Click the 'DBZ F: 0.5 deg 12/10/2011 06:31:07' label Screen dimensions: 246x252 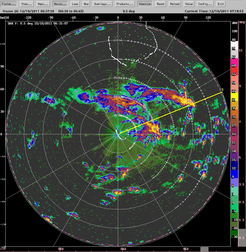[x=38, y=23]
